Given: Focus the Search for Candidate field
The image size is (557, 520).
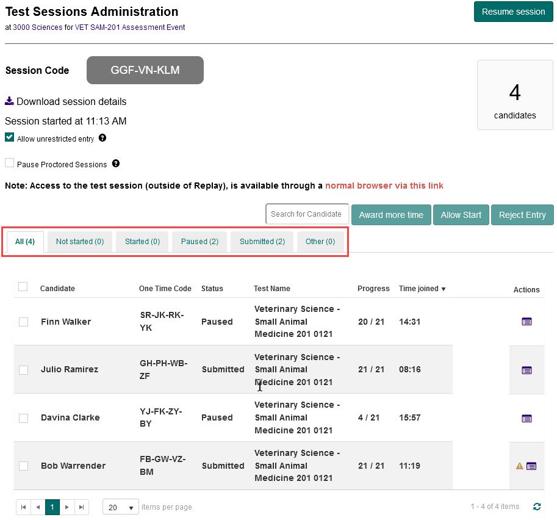Looking at the screenshot, I should [307, 214].
